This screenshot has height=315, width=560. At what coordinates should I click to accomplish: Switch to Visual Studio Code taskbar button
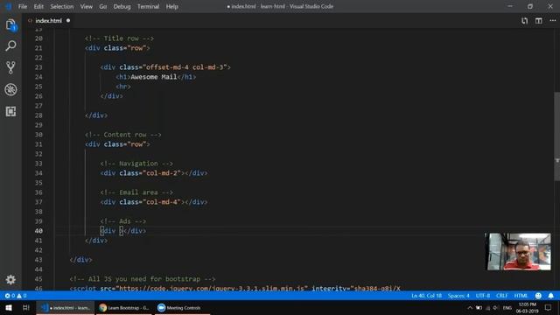[66, 307]
